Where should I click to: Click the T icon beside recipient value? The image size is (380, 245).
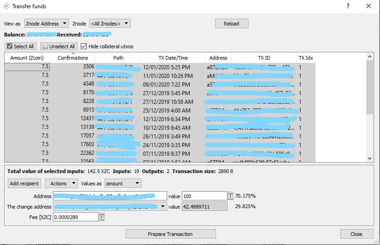click(x=231, y=196)
